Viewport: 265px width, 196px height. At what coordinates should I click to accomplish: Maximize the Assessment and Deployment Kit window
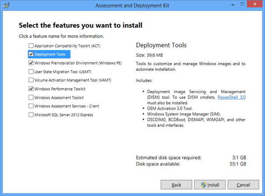pyautogui.click(x=242, y=4)
